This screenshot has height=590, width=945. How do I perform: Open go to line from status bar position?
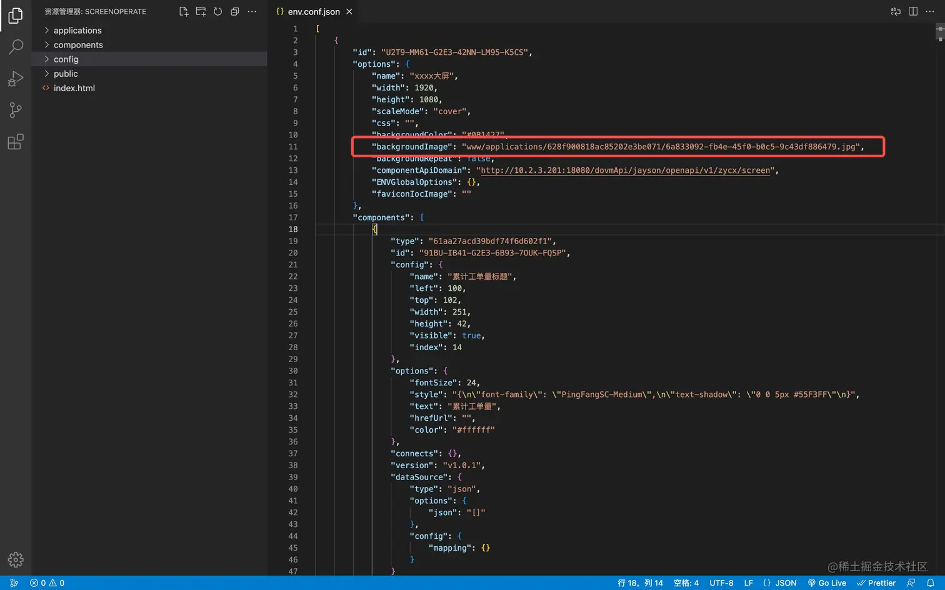coord(640,583)
